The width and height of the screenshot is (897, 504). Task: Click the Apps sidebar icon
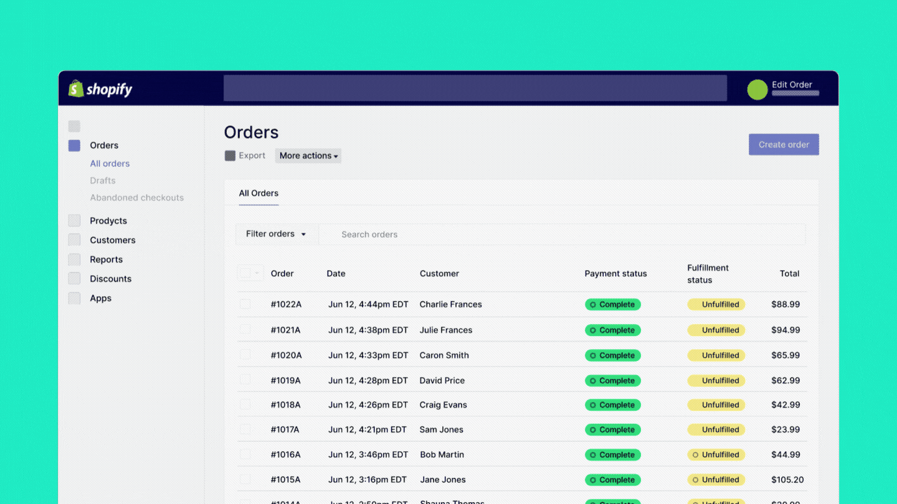click(x=74, y=298)
